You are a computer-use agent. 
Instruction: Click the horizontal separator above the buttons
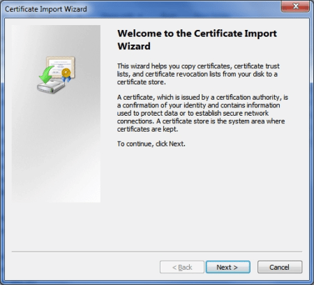pos(157,252)
